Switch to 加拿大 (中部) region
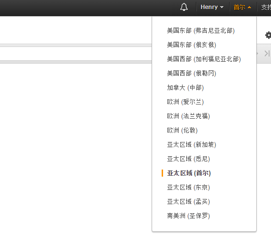Image resolution: width=271 pixels, height=236 pixels. point(185,88)
